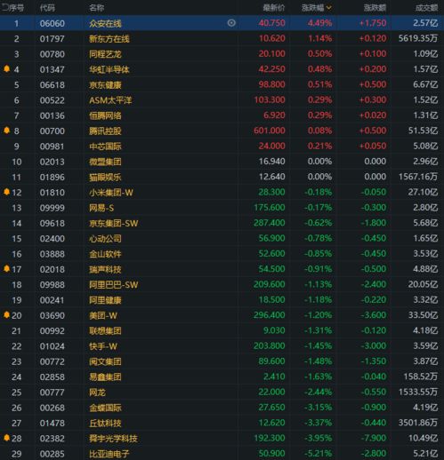This screenshot has width=444, height=460.
Task: Open the 京东集团-SW stock row
Action: (222, 223)
